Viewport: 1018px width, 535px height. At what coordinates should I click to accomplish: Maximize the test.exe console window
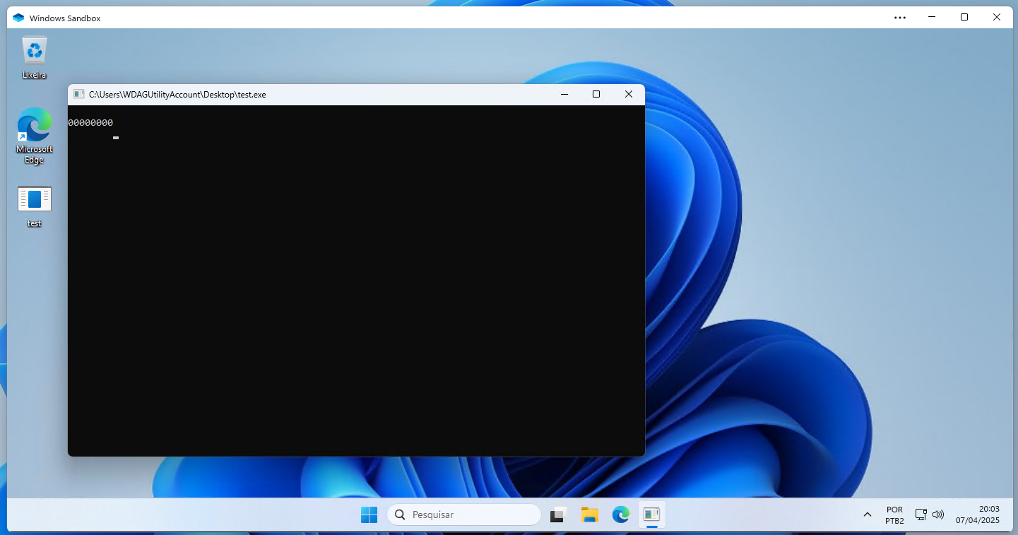coord(596,95)
